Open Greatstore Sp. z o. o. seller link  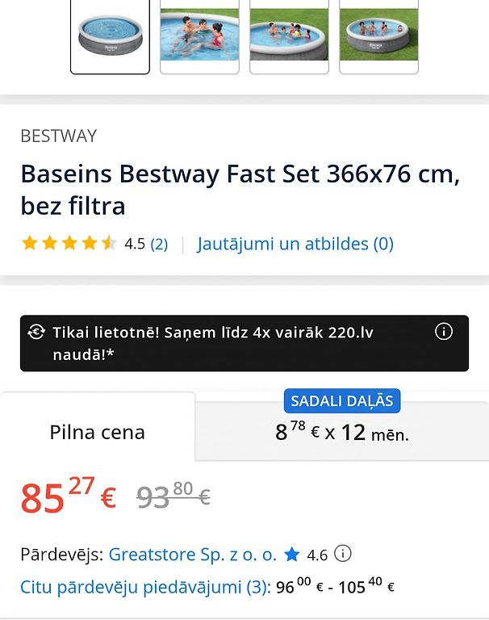pos(193,555)
